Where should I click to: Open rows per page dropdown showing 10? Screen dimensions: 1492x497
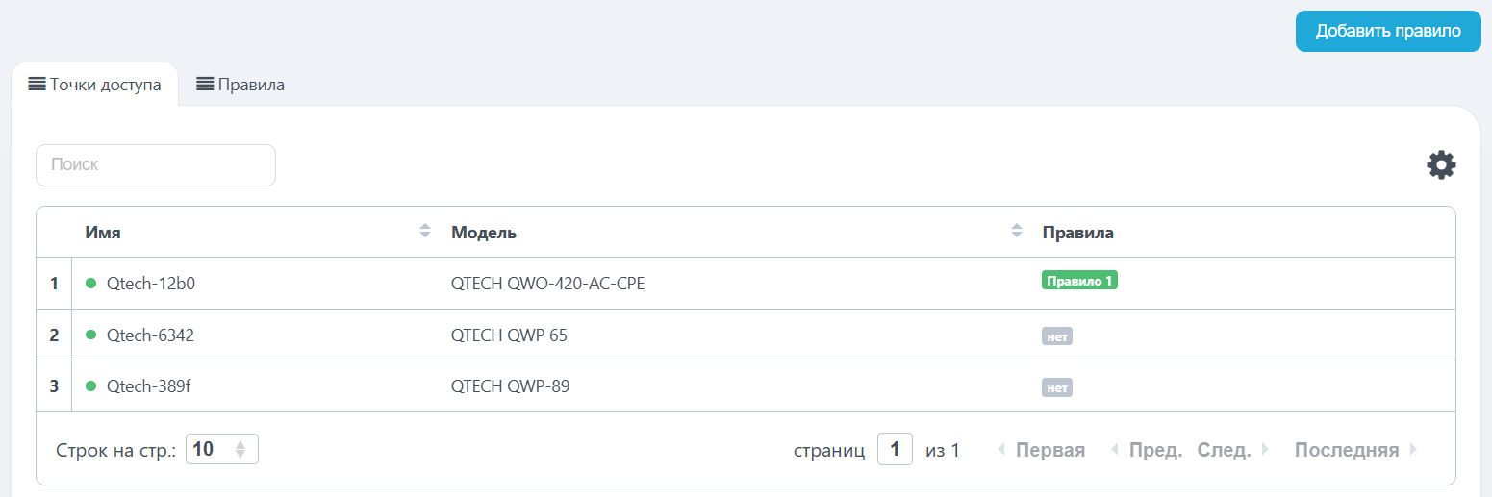222,449
